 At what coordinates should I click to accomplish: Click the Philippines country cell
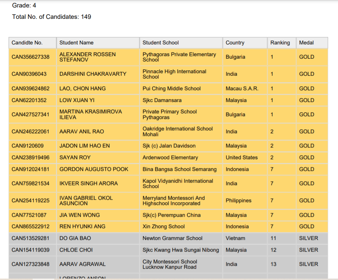tap(238, 200)
